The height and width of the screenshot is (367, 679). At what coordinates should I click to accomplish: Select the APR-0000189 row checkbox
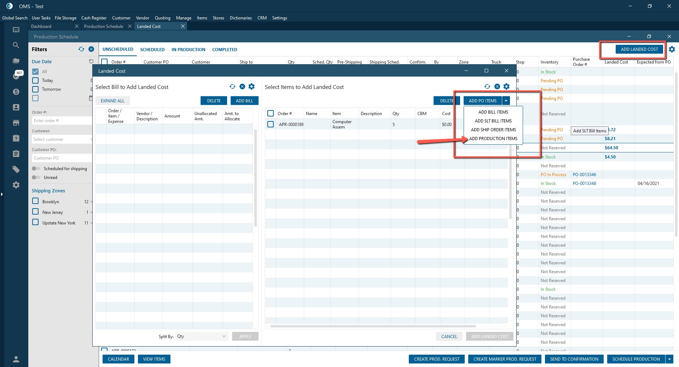[271, 124]
